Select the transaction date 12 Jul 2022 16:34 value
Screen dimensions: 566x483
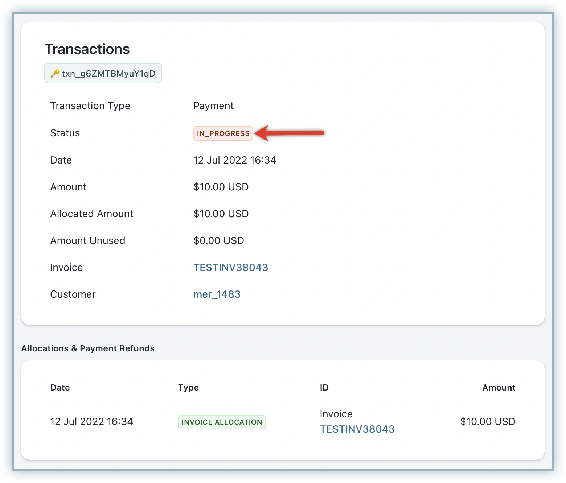point(235,160)
